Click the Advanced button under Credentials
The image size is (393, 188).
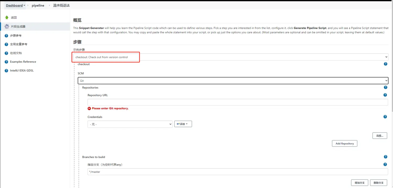pos(380,136)
